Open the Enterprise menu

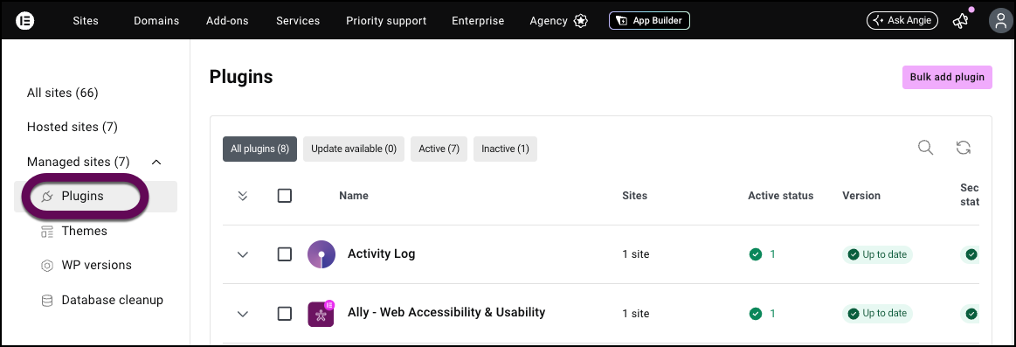point(478,21)
